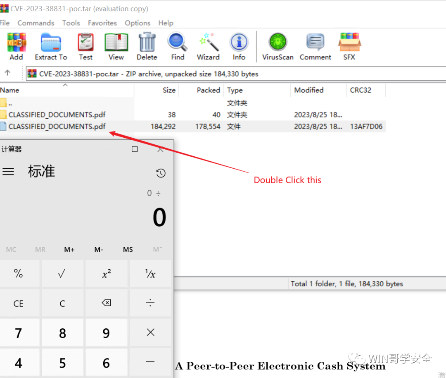This screenshot has width=446, height=378.
Task: Click the reciprocal 1/x key
Action: (x=150, y=273)
